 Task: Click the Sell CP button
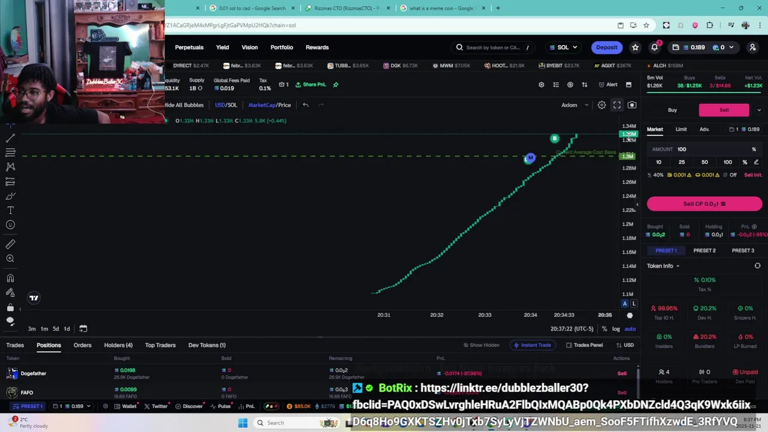click(704, 204)
